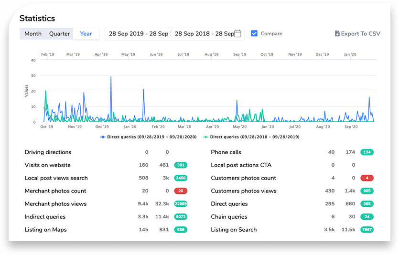Click the Export To CSV download icon

pos(337,34)
